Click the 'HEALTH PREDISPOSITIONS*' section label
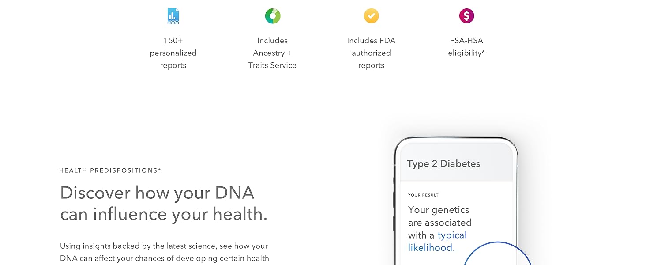 110,170
